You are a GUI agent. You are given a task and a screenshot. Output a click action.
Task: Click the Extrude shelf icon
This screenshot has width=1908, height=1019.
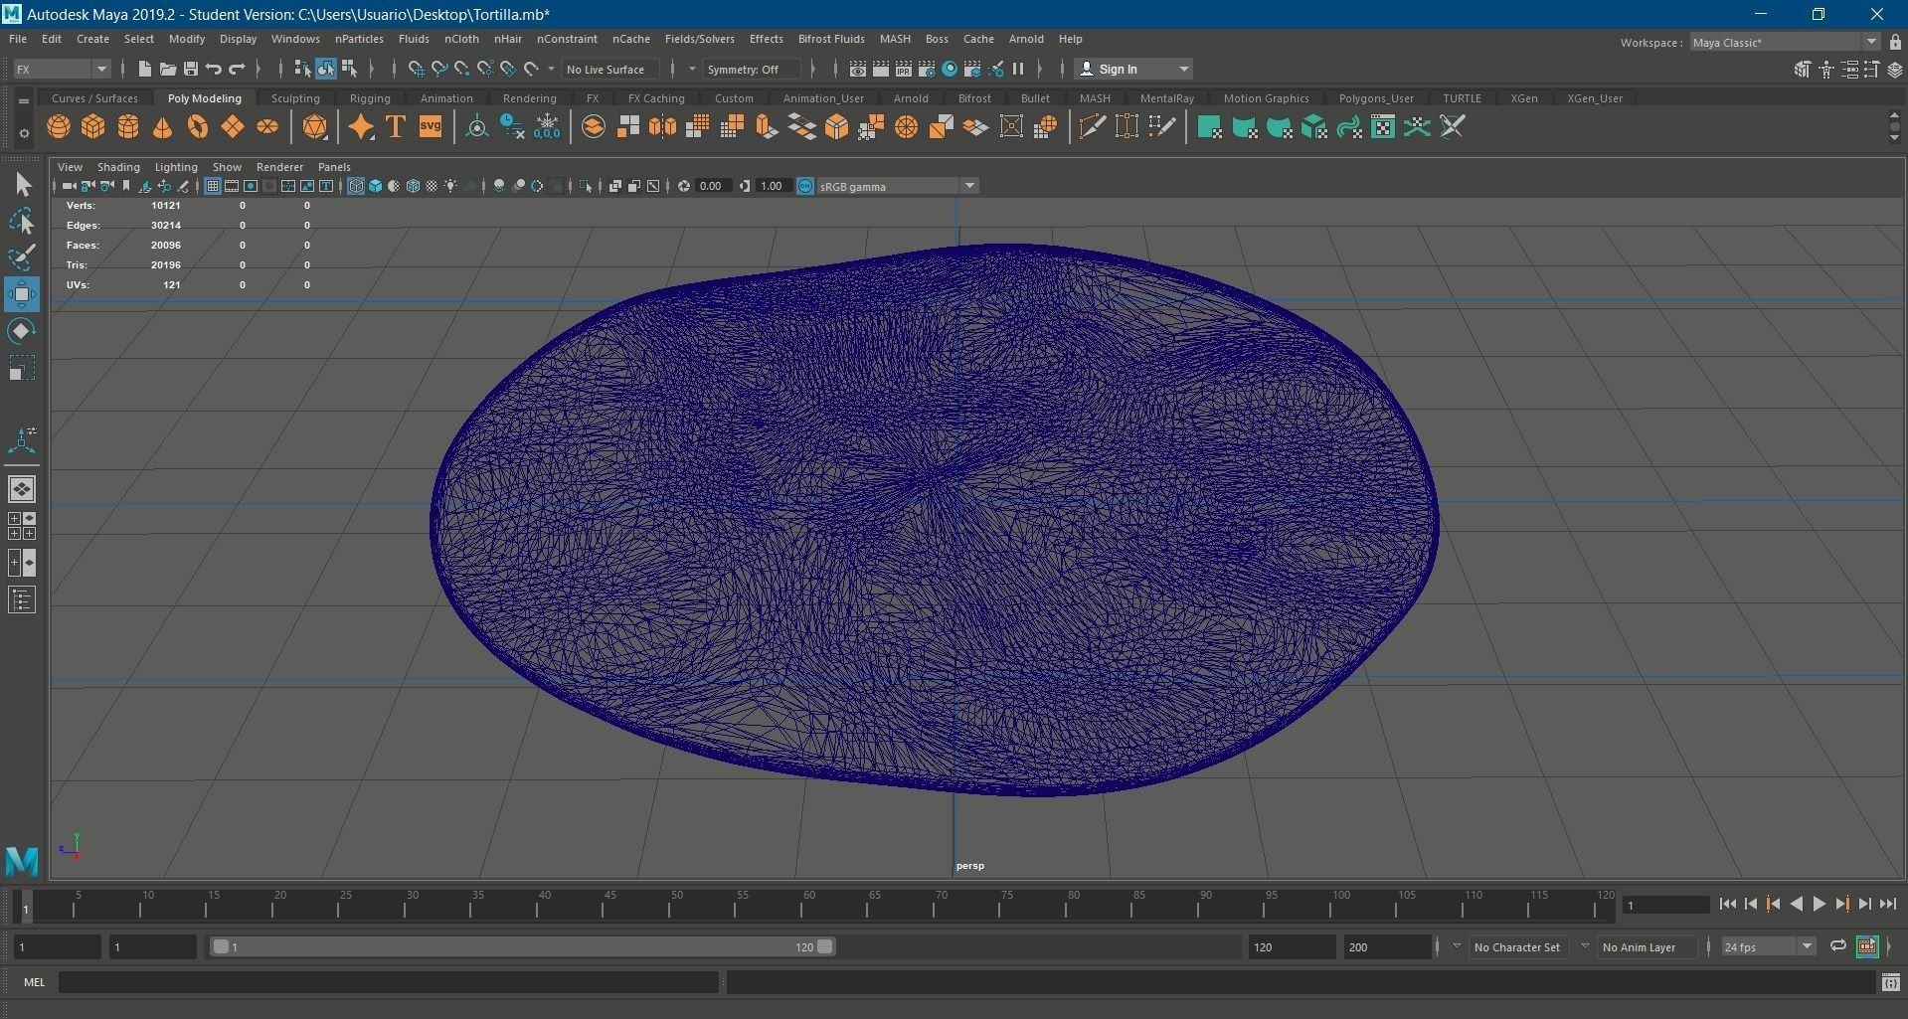[767, 127]
